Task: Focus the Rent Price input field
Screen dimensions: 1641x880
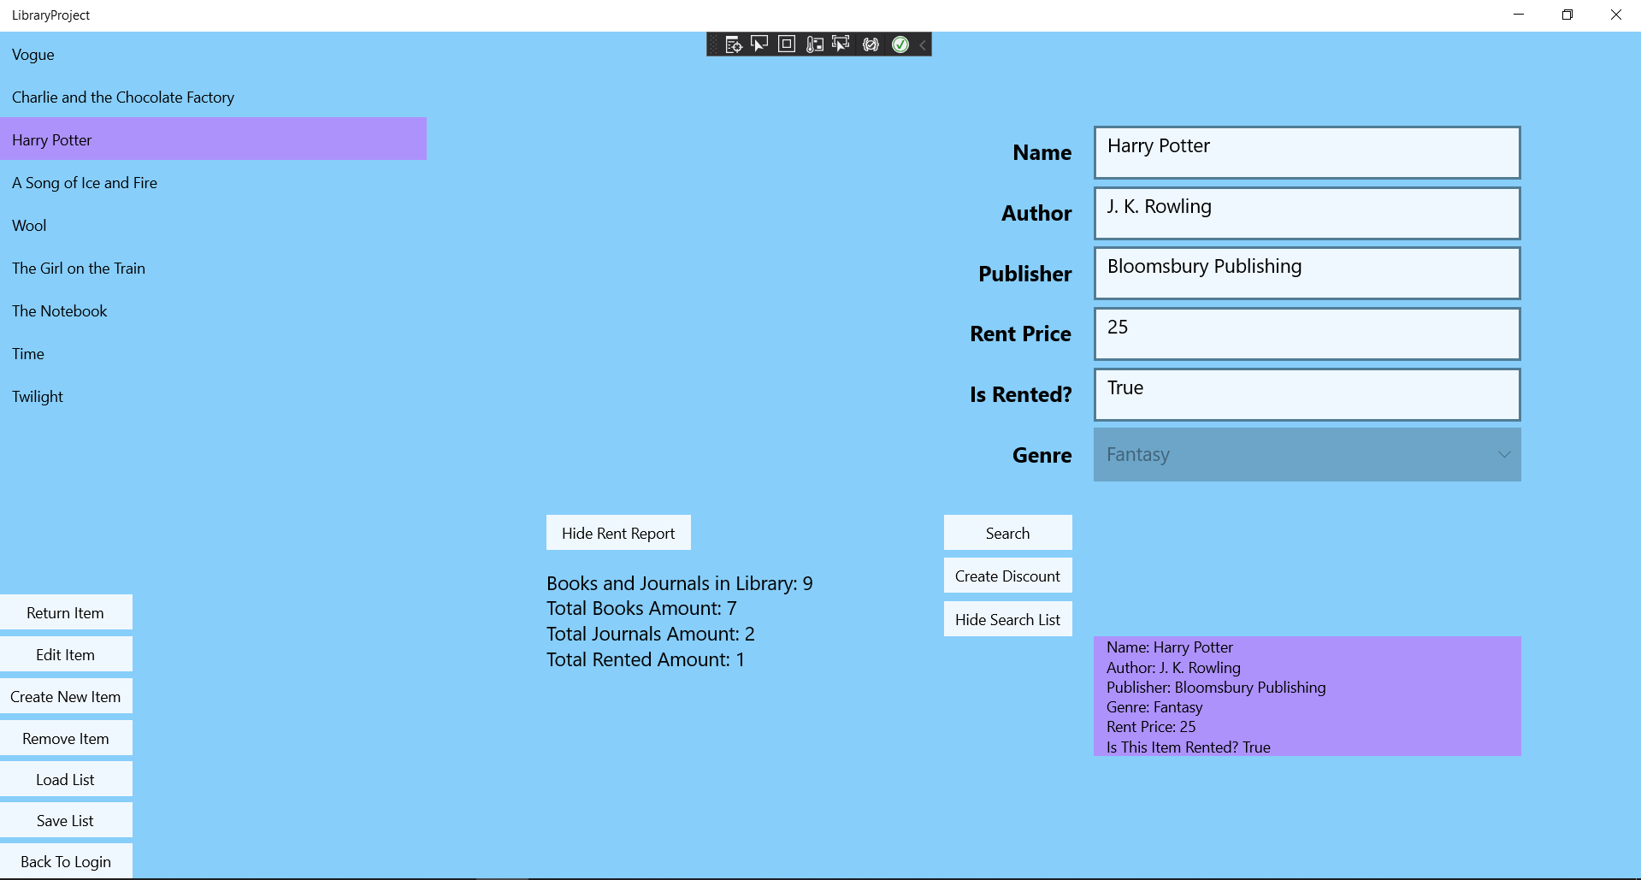Action: coord(1307,334)
